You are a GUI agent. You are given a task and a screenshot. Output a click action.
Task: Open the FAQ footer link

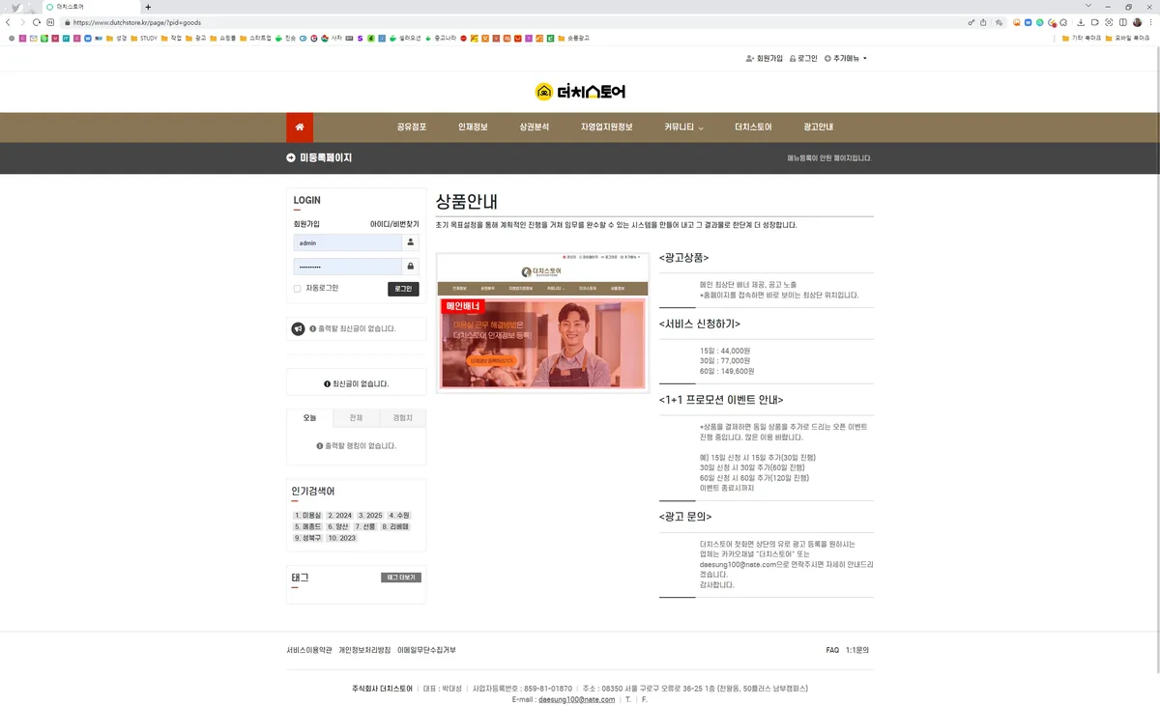click(x=832, y=650)
